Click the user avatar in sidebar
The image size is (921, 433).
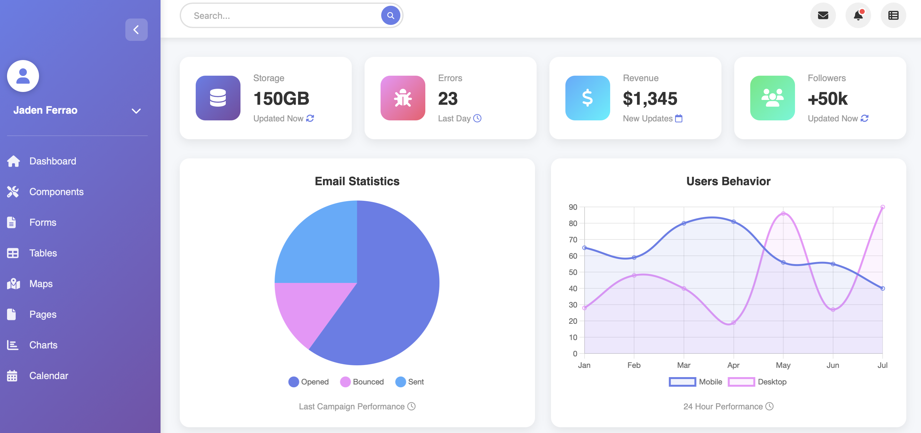point(23,76)
